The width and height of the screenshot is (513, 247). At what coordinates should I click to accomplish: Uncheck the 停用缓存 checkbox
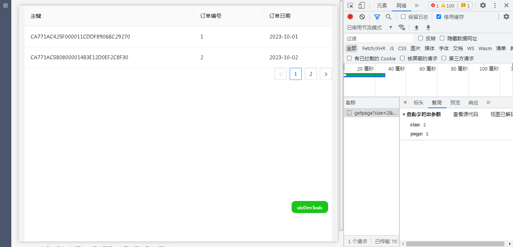(439, 17)
